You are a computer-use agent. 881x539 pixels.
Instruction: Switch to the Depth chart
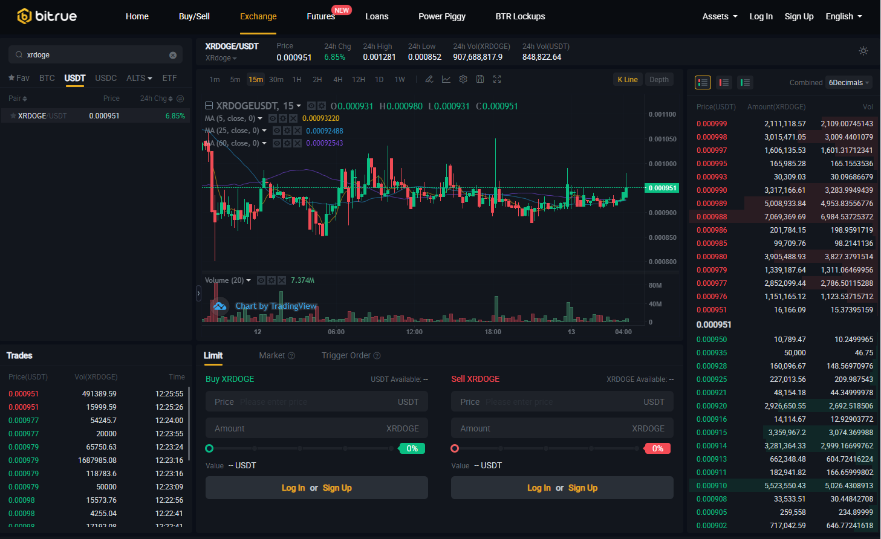pos(659,80)
